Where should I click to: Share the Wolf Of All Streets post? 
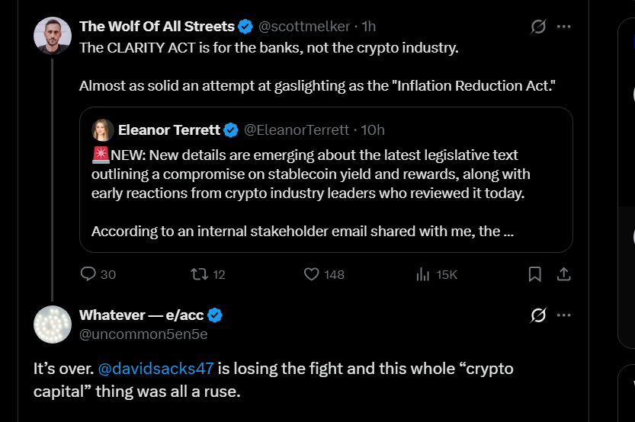click(x=563, y=274)
